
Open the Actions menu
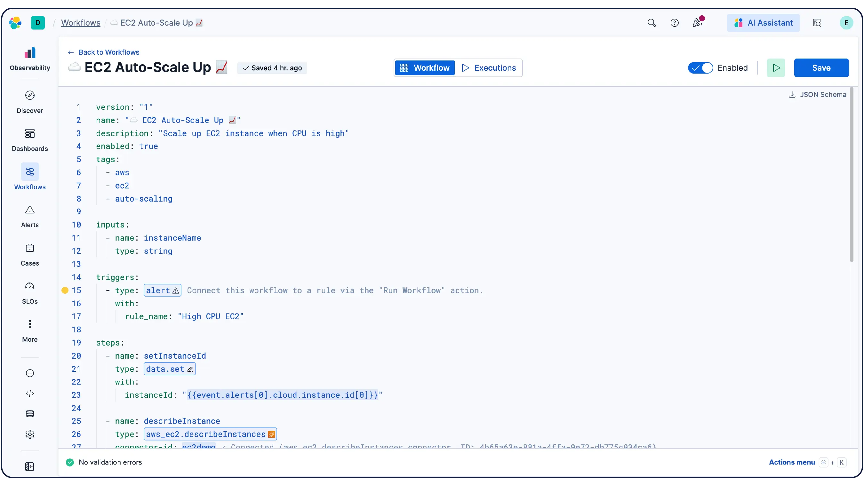(792, 462)
